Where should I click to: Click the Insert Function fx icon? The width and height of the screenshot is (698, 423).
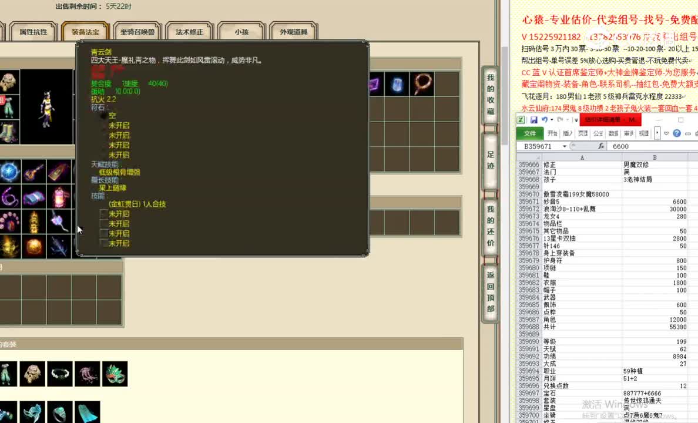pyautogui.click(x=602, y=146)
